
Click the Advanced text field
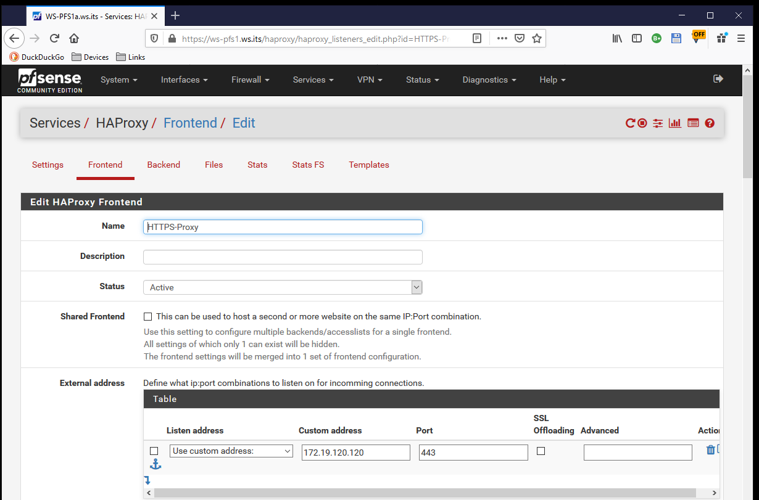point(638,453)
